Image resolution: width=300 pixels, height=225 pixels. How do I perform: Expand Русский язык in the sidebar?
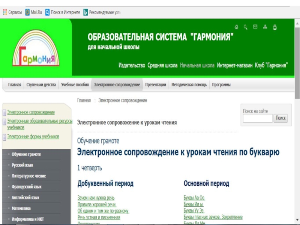coord(22,165)
